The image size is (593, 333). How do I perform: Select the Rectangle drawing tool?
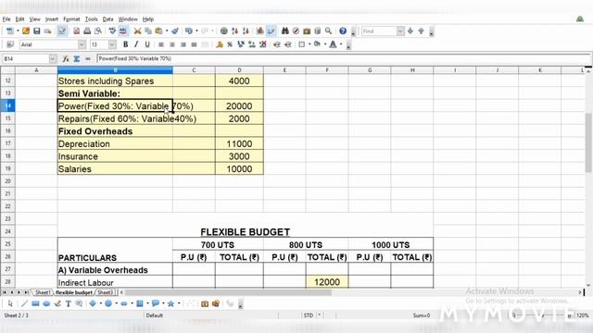tap(35, 303)
